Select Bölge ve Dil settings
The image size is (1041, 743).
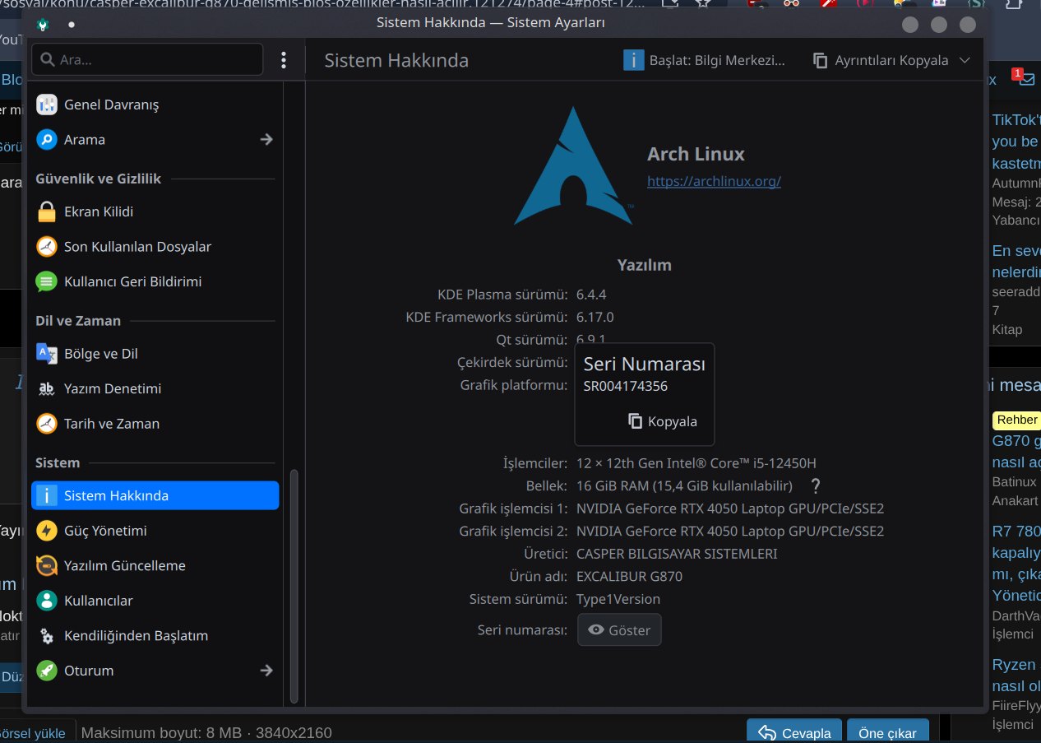point(155,354)
